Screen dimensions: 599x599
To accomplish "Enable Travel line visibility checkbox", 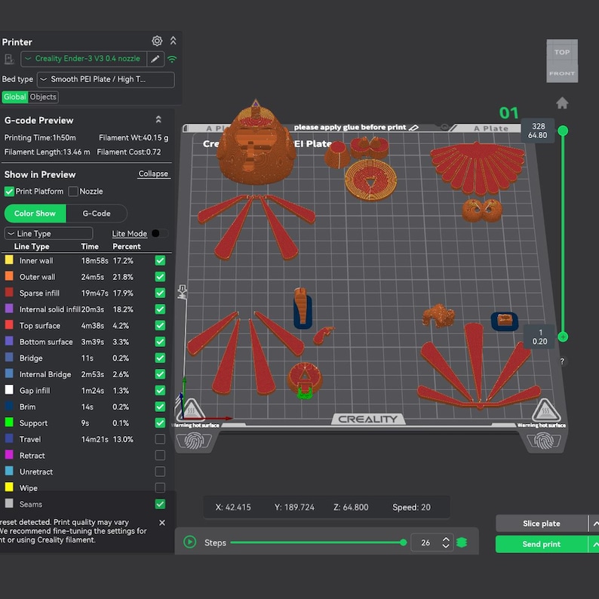I will point(160,439).
